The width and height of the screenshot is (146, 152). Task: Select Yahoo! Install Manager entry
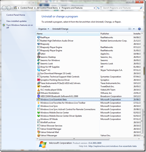coord(89,129)
